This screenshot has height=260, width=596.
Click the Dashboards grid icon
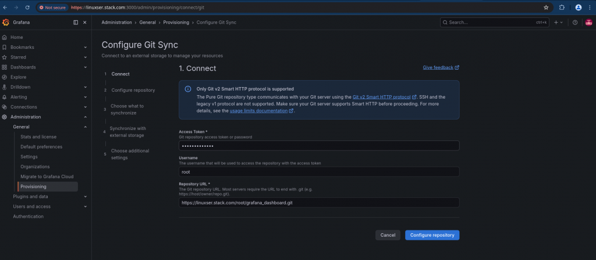point(5,67)
